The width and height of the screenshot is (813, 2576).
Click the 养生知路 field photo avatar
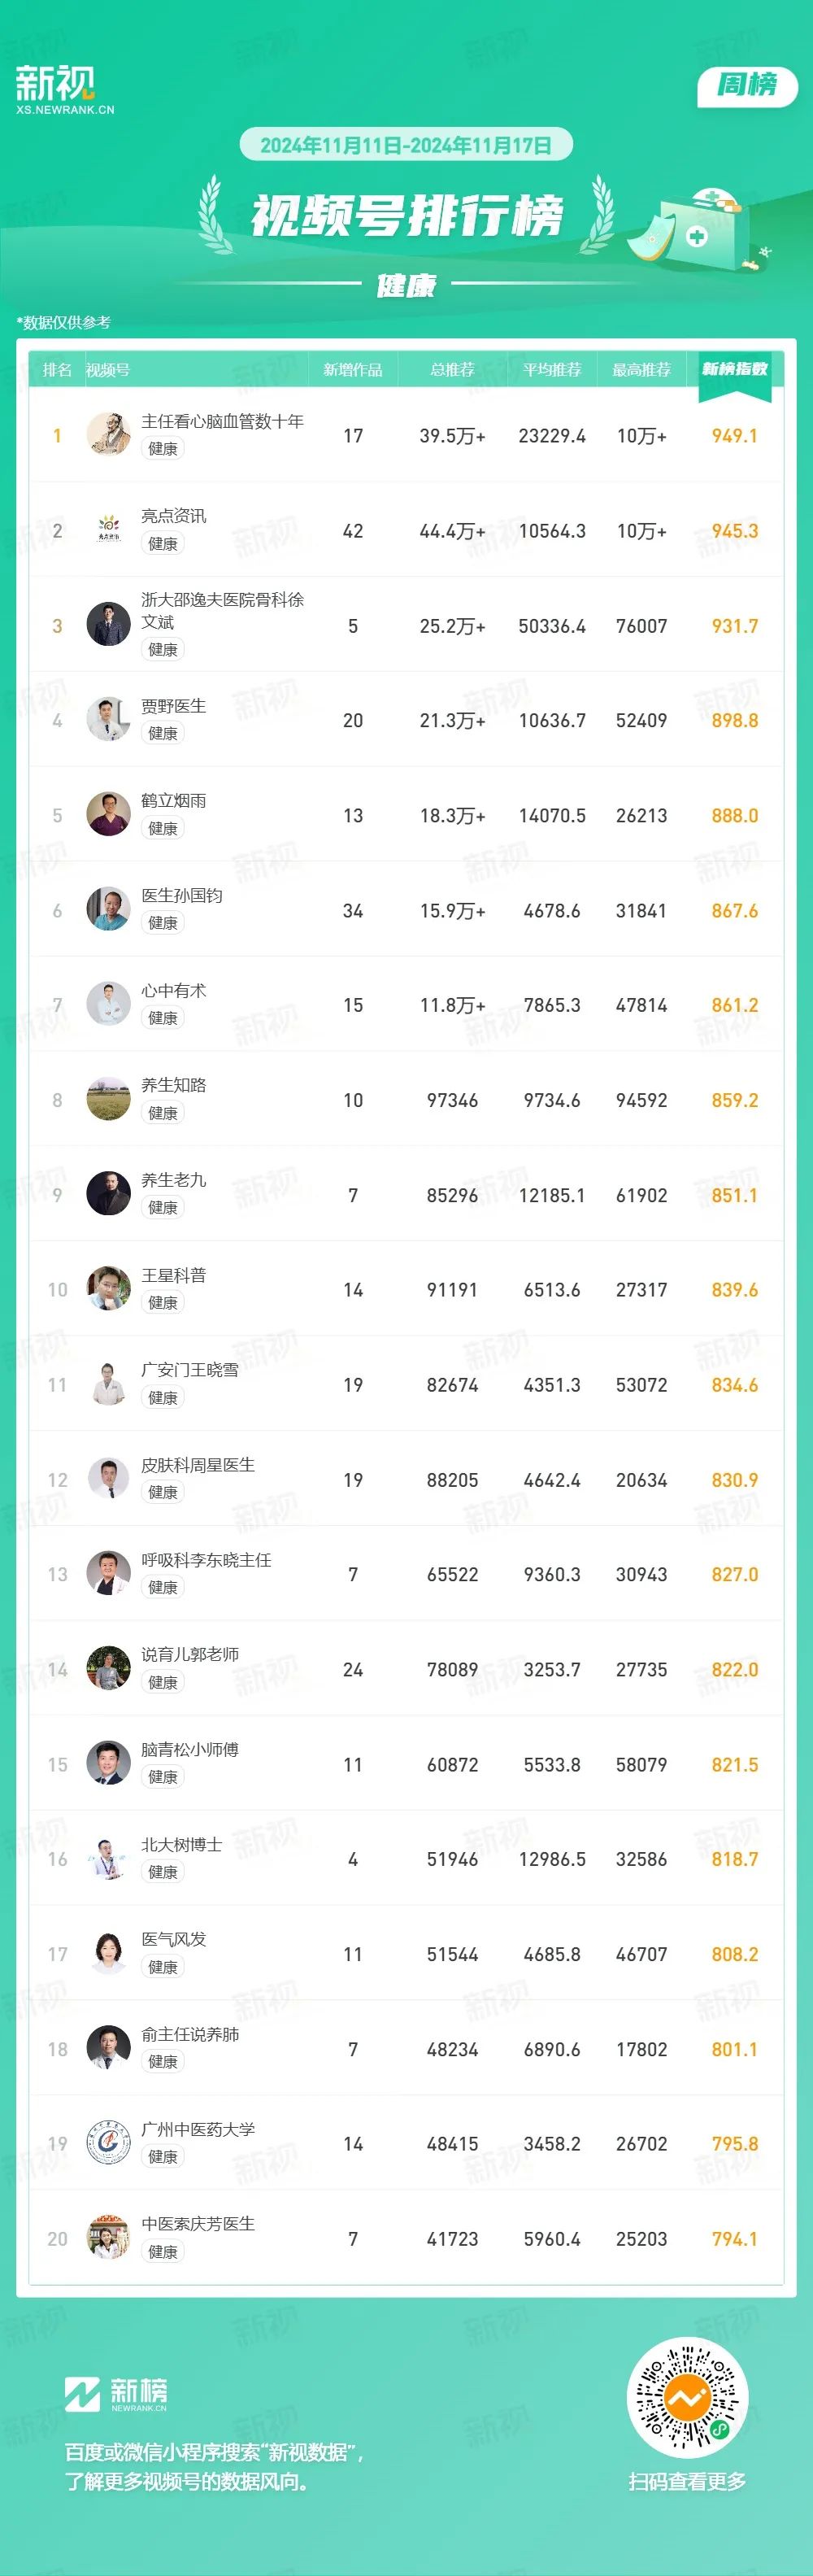(x=108, y=1099)
